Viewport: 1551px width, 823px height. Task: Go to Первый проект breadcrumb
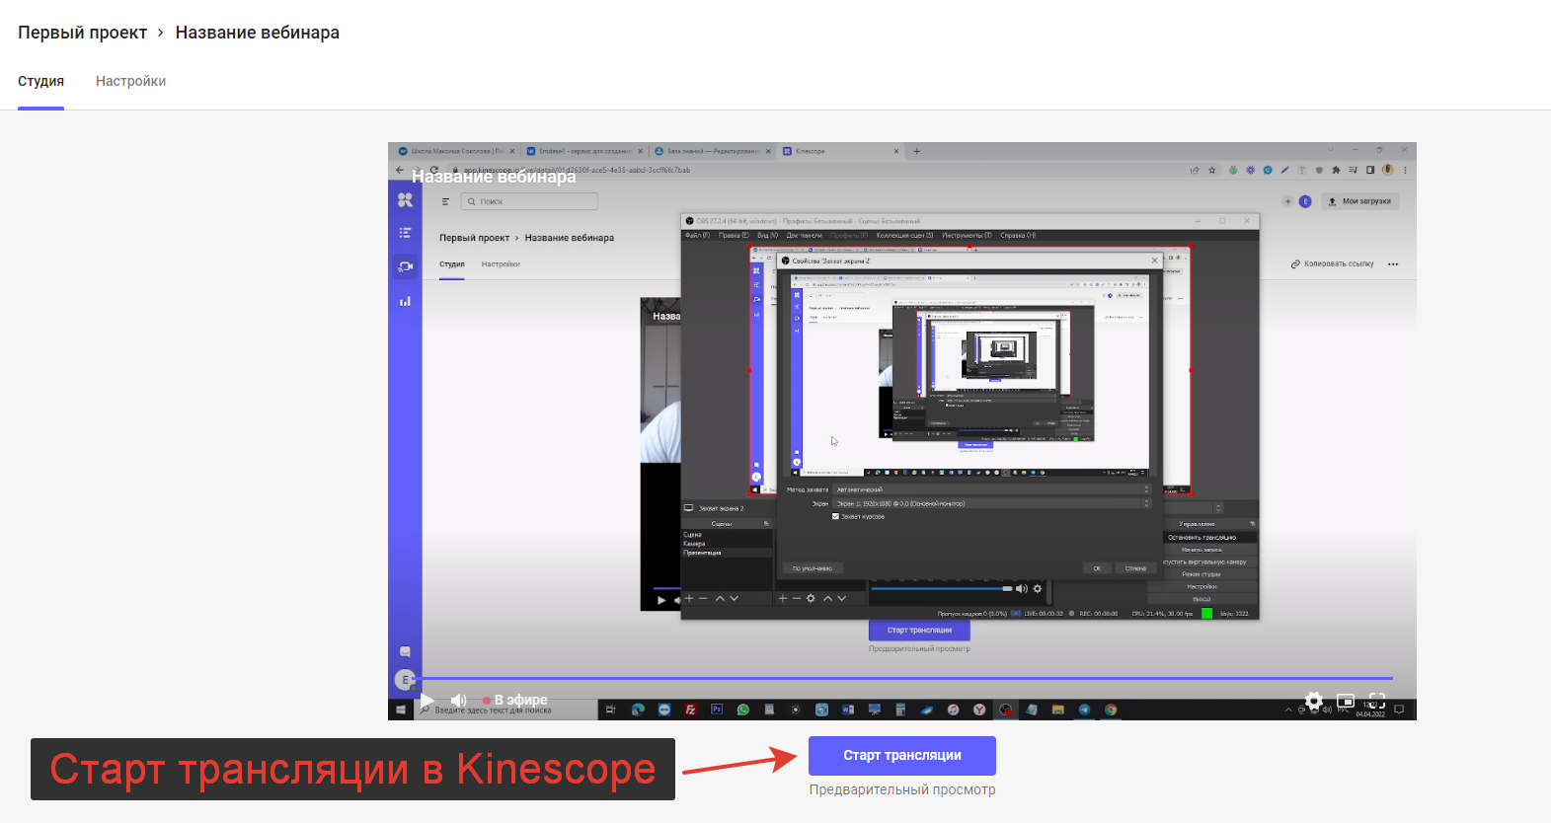tap(82, 33)
